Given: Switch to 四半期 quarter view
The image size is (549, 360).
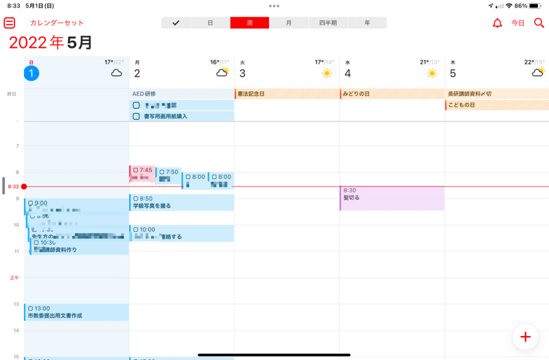Looking at the screenshot, I should (328, 23).
